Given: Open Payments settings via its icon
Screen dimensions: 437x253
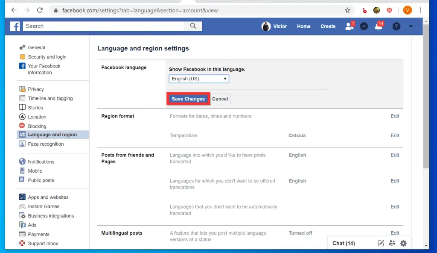Looking at the screenshot, I should click(22, 234).
